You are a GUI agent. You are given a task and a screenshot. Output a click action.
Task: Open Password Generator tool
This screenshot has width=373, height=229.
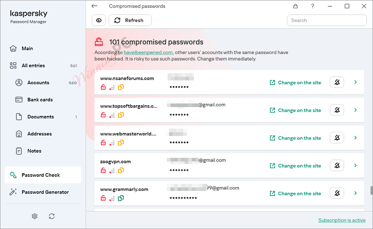tap(43, 192)
